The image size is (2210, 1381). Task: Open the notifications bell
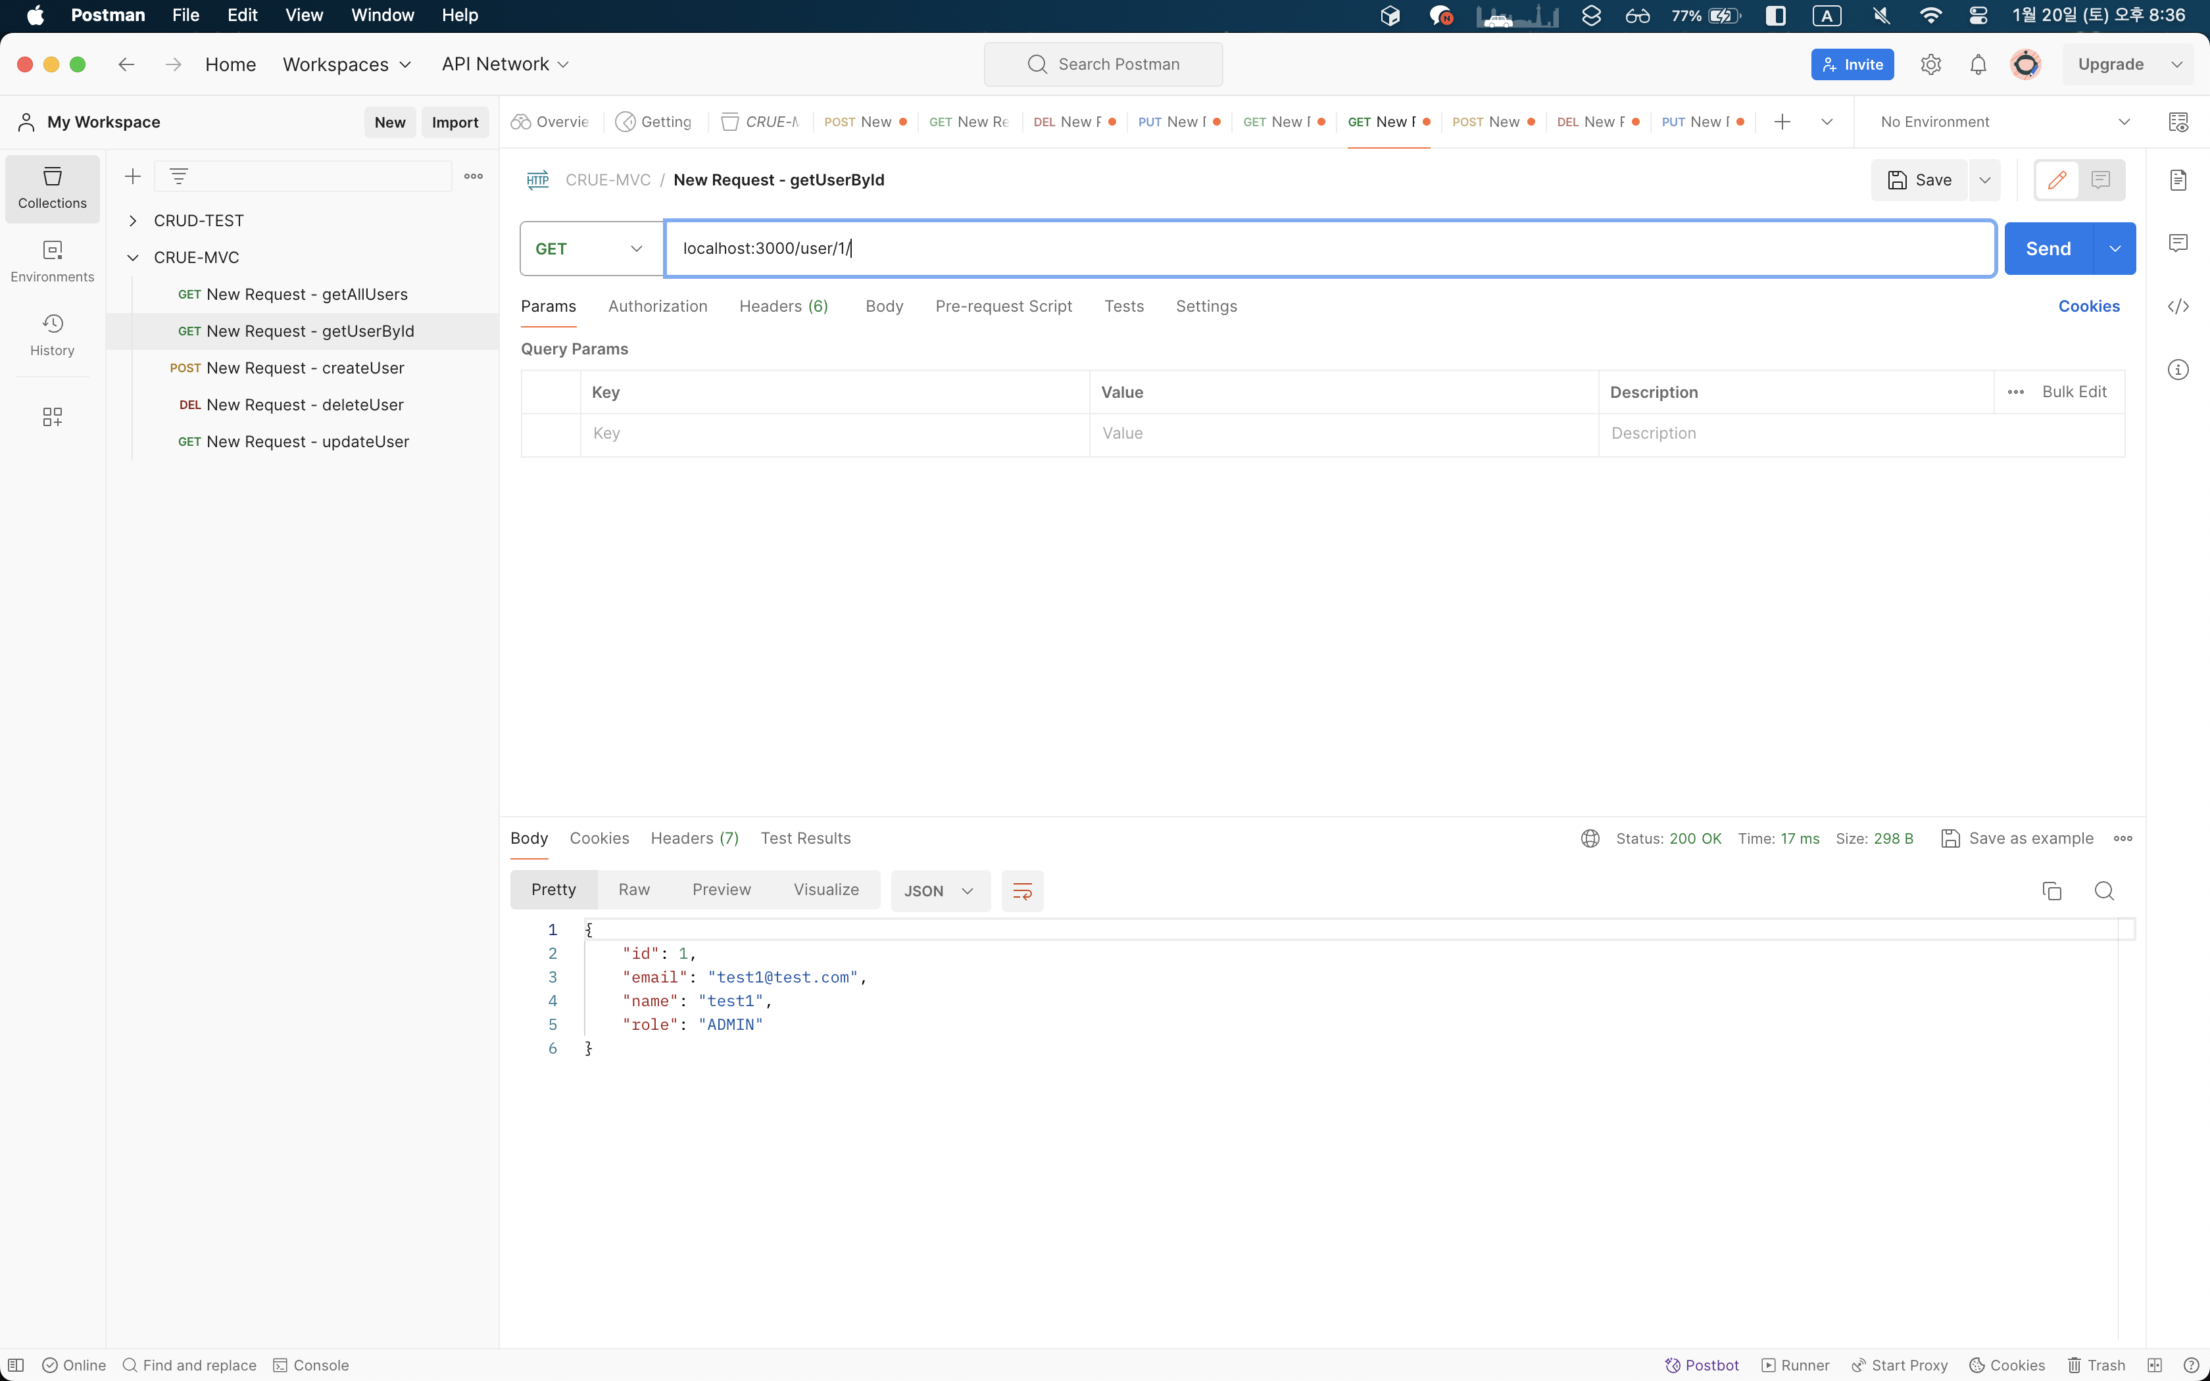[1978, 65]
